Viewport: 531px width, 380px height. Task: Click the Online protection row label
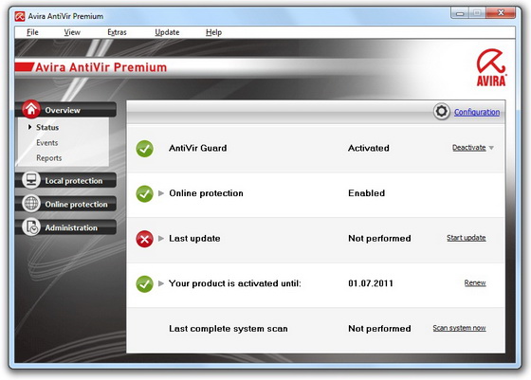(x=206, y=193)
